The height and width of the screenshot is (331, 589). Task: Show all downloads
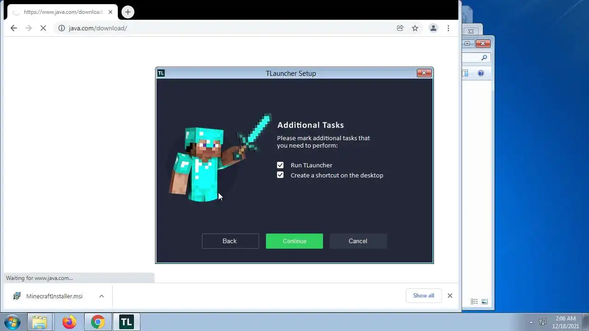[423, 296]
